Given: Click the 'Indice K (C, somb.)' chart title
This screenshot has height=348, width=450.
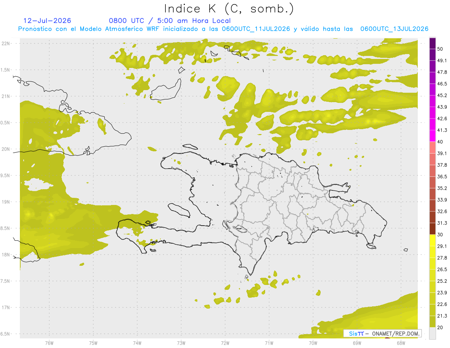Looking at the screenshot, I should [x=229, y=9].
